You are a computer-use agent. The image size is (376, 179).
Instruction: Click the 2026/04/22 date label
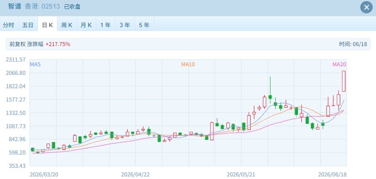click(x=135, y=175)
